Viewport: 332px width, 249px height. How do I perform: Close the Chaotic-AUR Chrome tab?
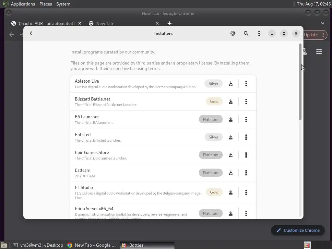(80, 23)
